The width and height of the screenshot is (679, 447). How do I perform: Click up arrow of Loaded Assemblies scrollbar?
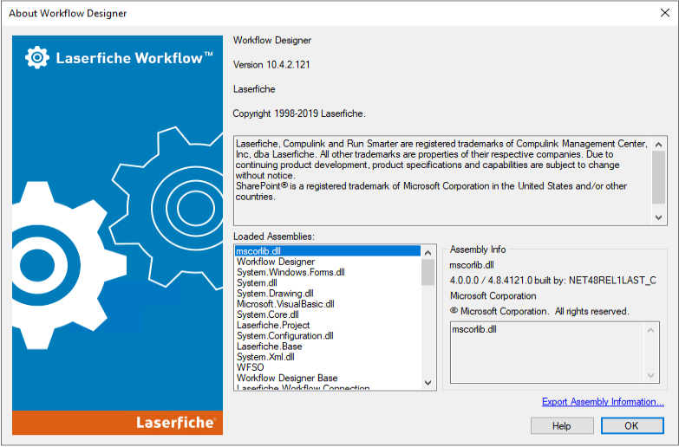[428, 253]
